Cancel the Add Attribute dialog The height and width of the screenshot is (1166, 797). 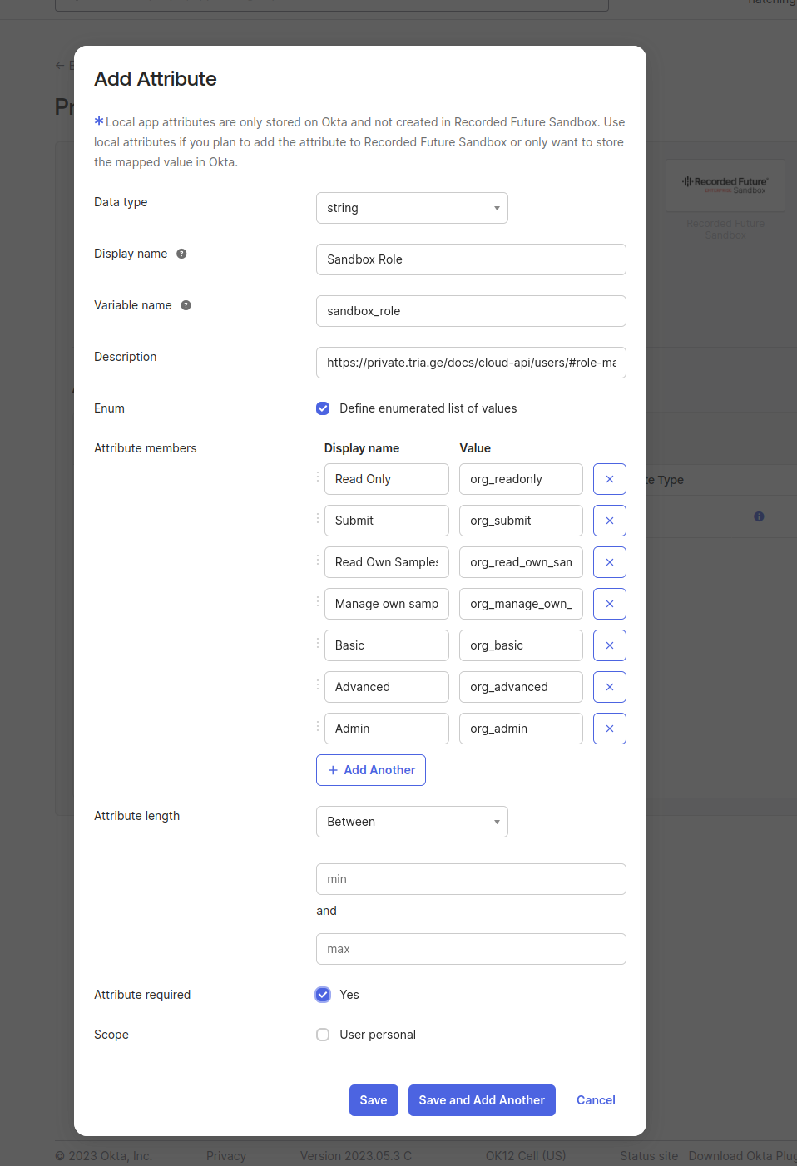tap(596, 1100)
